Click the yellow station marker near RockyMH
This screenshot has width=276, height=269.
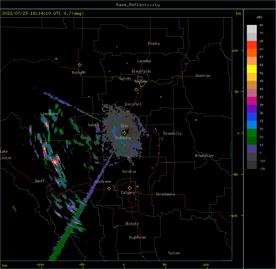click(80, 65)
